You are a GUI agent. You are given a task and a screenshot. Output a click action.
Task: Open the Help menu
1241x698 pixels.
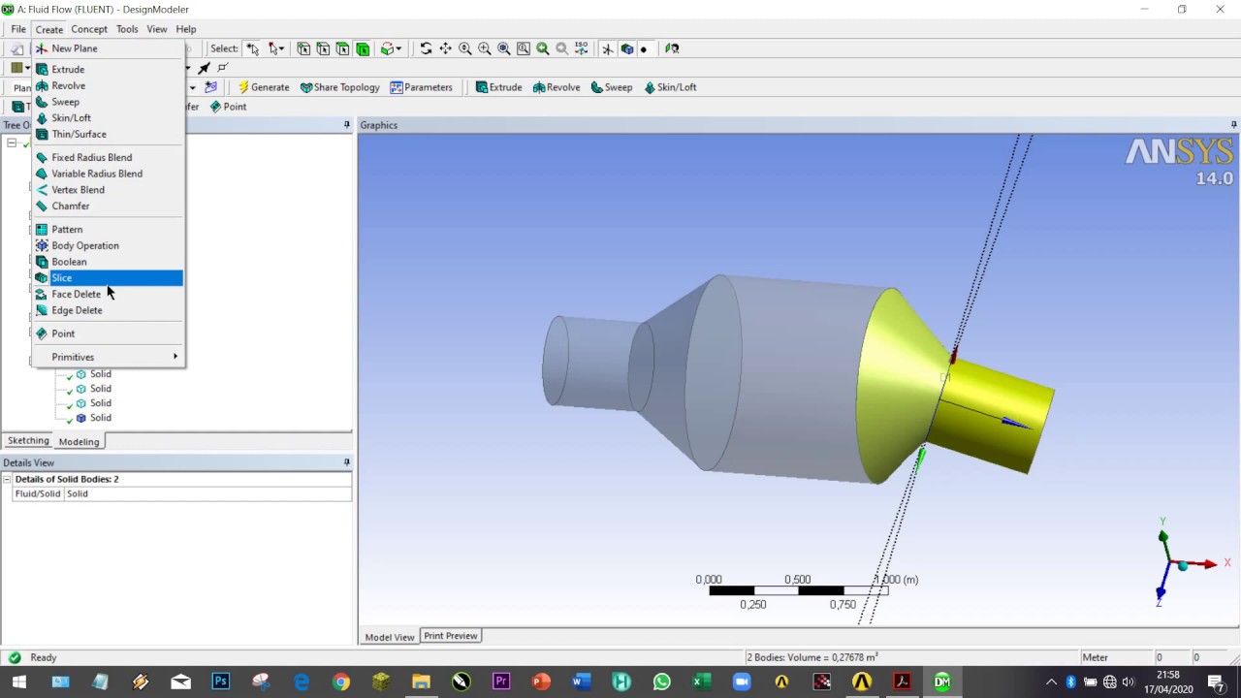[x=186, y=29]
